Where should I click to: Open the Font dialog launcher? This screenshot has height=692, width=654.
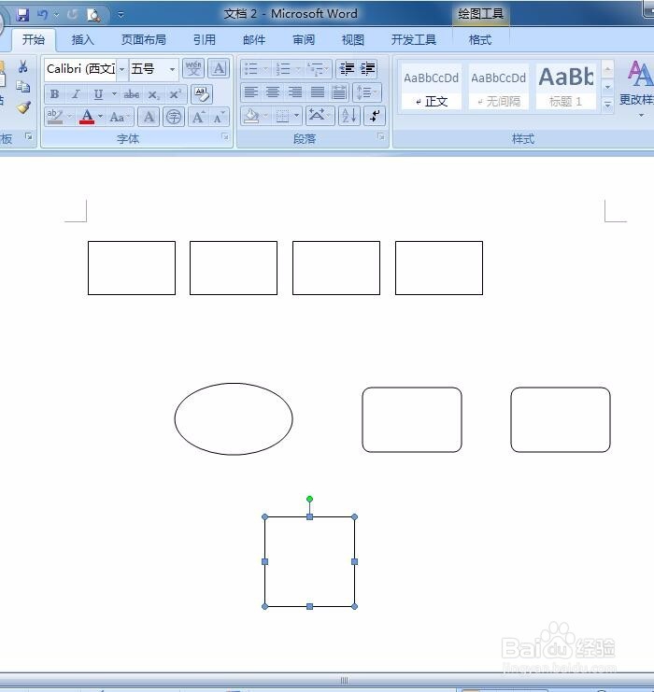click(x=225, y=137)
